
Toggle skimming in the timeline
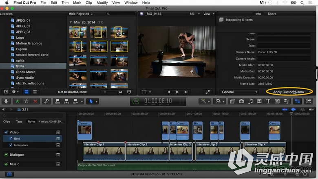point(285,109)
